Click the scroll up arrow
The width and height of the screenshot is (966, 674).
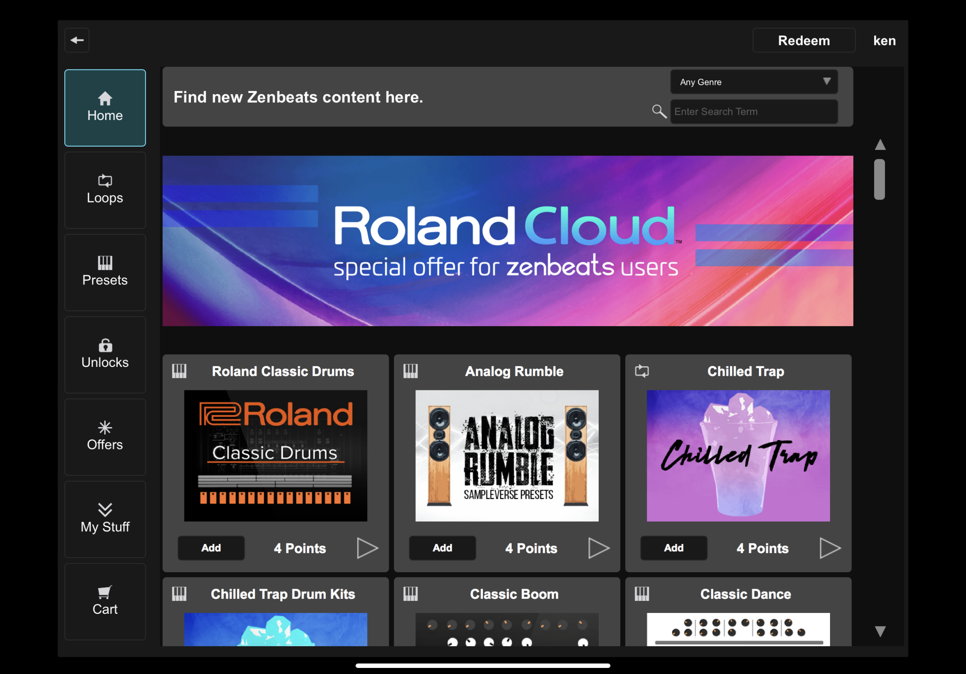[880, 145]
